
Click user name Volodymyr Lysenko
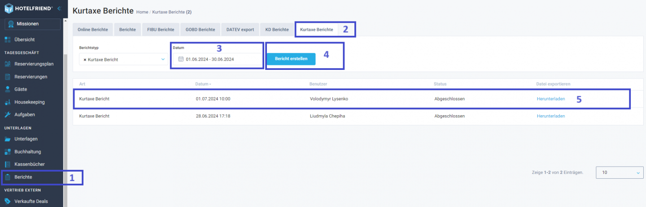pos(329,99)
